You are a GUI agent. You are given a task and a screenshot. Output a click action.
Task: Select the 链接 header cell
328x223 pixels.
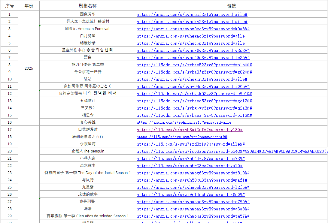(232, 6)
